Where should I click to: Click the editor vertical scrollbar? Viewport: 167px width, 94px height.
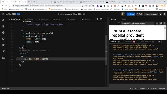tap(106, 50)
